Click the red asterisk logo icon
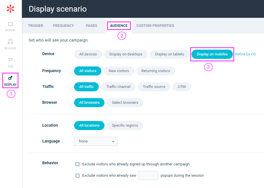Viewport: 264px width, 188px height. coord(11,9)
